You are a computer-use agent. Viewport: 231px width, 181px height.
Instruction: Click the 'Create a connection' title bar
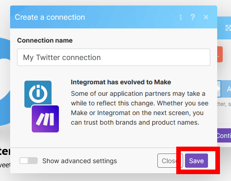coord(114,17)
